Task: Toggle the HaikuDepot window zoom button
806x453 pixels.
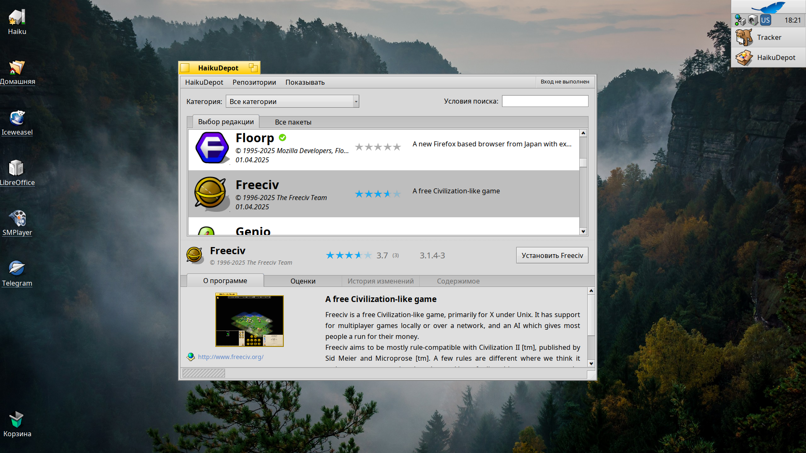Action: pyautogui.click(x=253, y=68)
